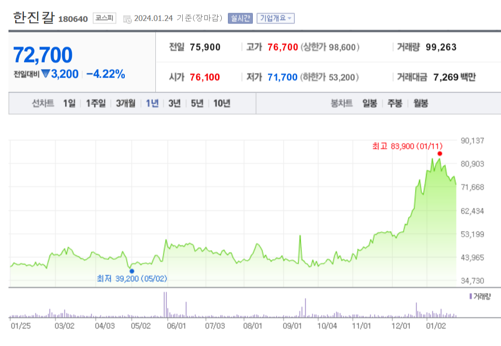This screenshot has width=501, height=346.
Task: Click the 12/01 date label on the axis
Action: point(401,326)
